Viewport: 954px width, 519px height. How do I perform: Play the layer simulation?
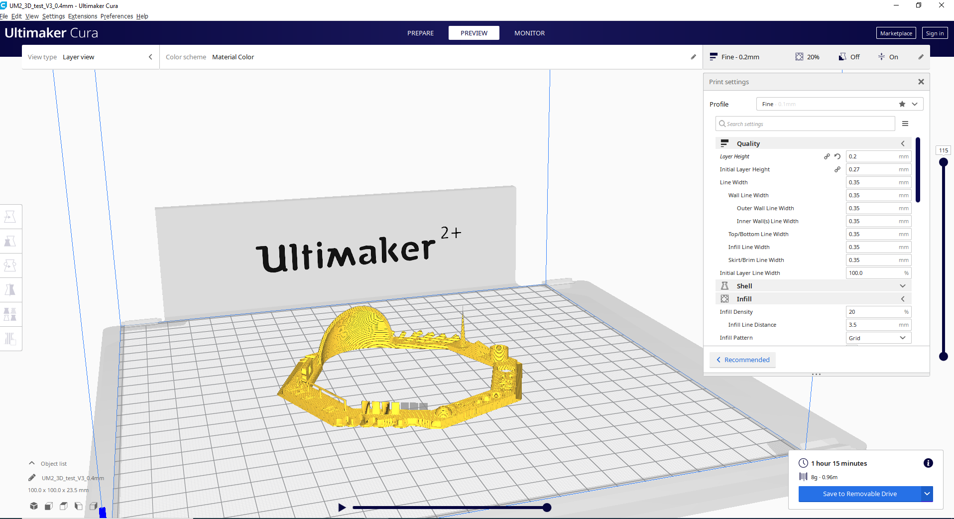(x=342, y=508)
